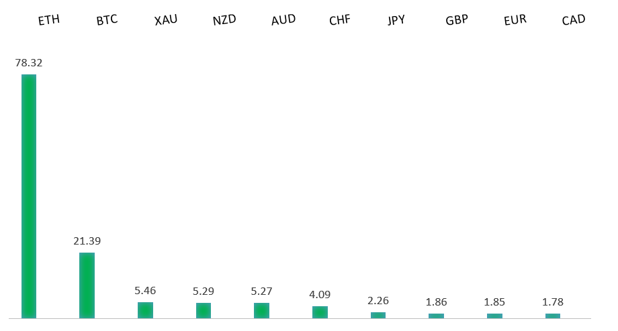Click the CAD category label
The width and height of the screenshot is (618, 331).
pyautogui.click(x=573, y=20)
